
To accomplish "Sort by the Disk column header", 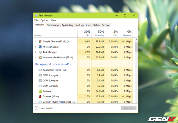I will pos(112,33).
